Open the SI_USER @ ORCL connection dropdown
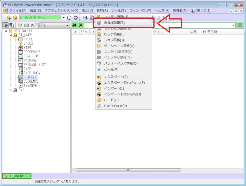The image size is (246, 186). [64, 18]
